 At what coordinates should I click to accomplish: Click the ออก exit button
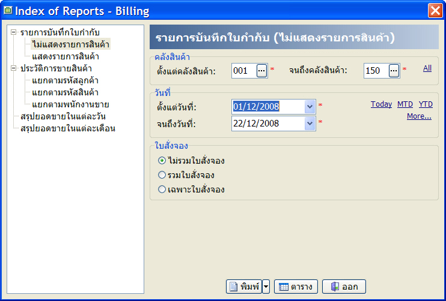(344, 287)
